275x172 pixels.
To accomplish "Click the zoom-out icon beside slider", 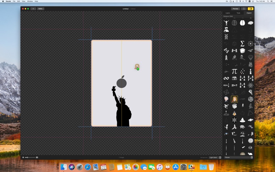I will pyautogui.click(x=23, y=158).
